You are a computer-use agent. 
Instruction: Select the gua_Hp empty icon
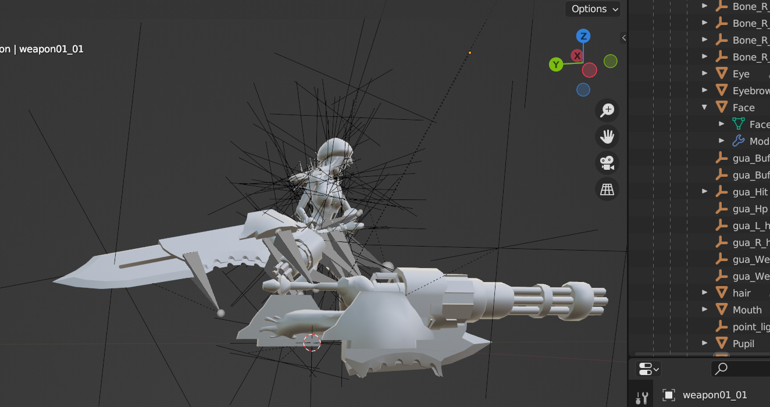coord(722,209)
